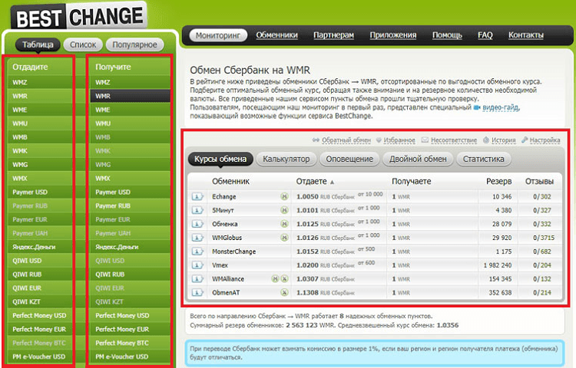576x368 pixels.
Task: Click the M badge in the WMAlliance row
Action: [275, 279]
